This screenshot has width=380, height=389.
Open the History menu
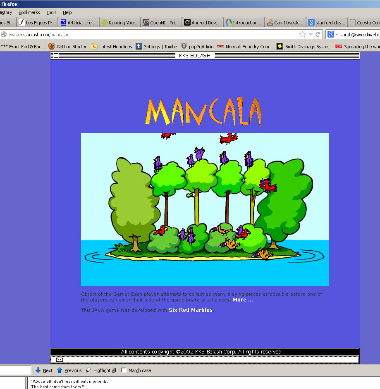tap(6, 12)
